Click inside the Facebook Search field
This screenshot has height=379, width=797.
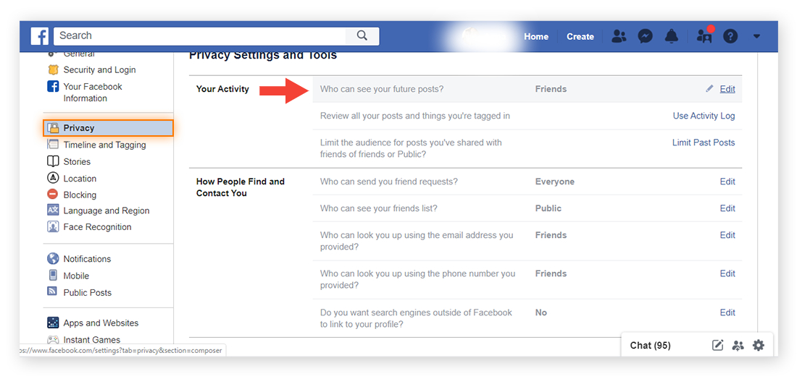coord(199,35)
